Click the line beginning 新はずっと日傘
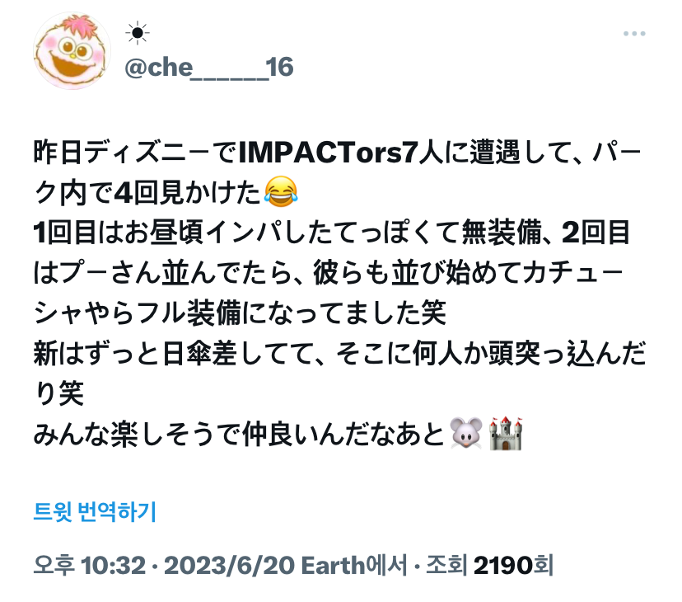Image resolution: width=682 pixels, height=602 pixels. click(339, 353)
